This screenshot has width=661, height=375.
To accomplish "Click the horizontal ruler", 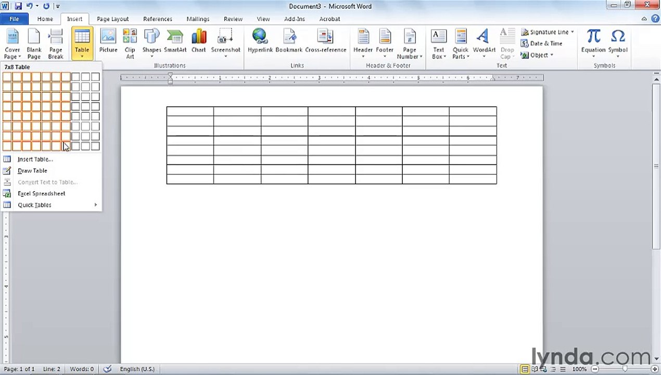I will (332, 78).
